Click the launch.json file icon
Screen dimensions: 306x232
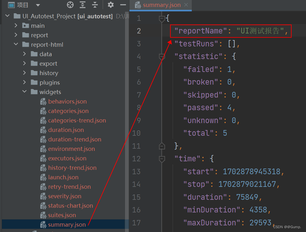pos(43,177)
